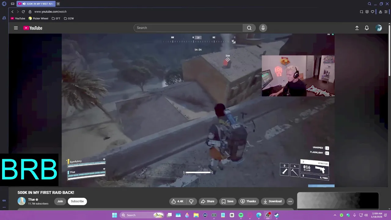Open the sidebar AI assistant icon
This screenshot has width=391, height=220.
pyautogui.click(x=4, y=18)
